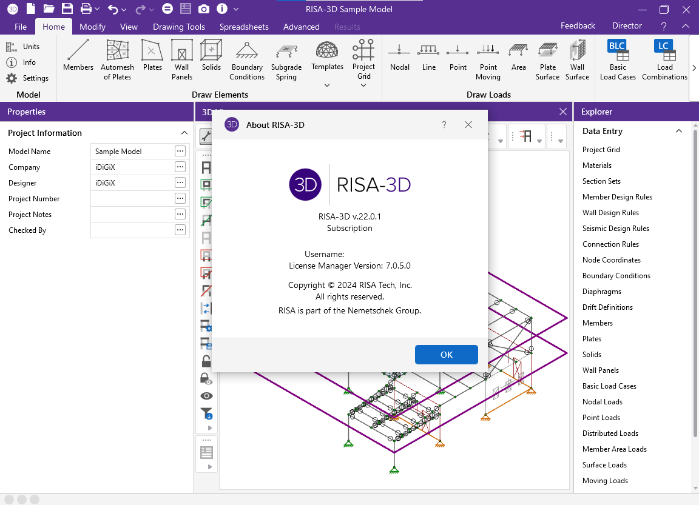Open the Spreadsheets tab
The width and height of the screenshot is (699, 505).
pos(244,26)
